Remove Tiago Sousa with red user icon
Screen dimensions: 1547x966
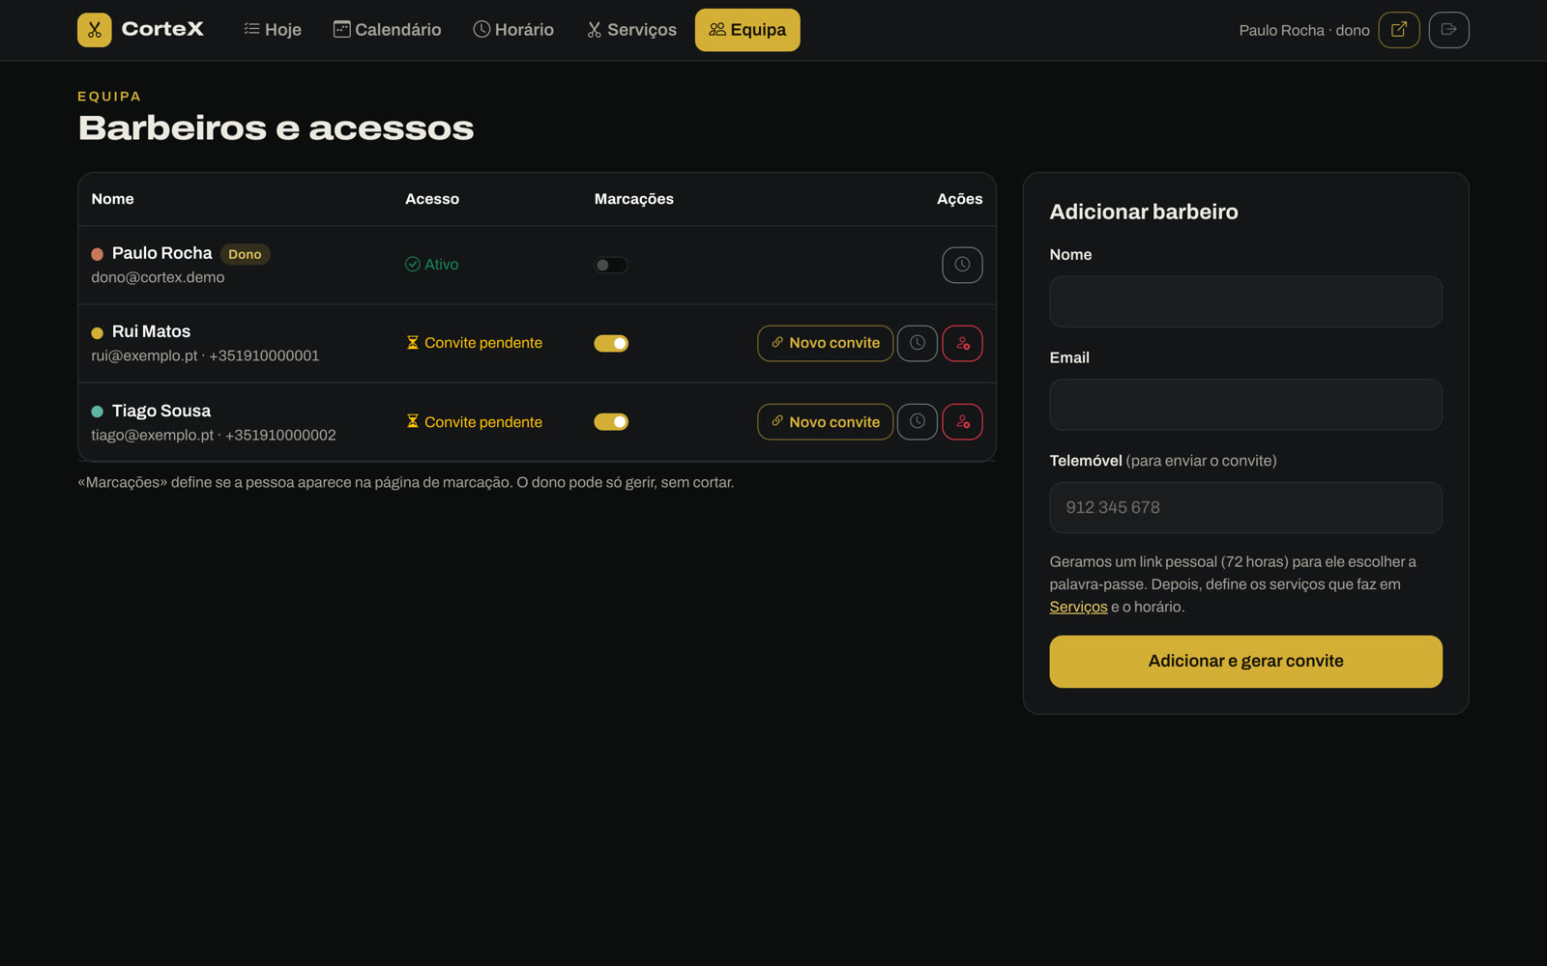tap(962, 421)
